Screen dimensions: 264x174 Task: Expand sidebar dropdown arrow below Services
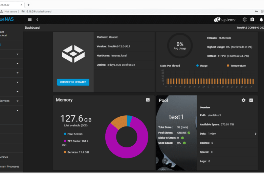18,110
